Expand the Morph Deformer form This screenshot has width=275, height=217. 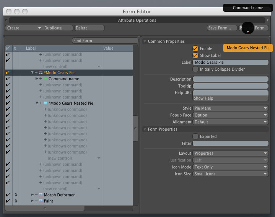click(x=32, y=194)
